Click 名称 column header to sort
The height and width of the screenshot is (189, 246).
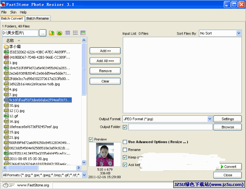tap(37, 41)
